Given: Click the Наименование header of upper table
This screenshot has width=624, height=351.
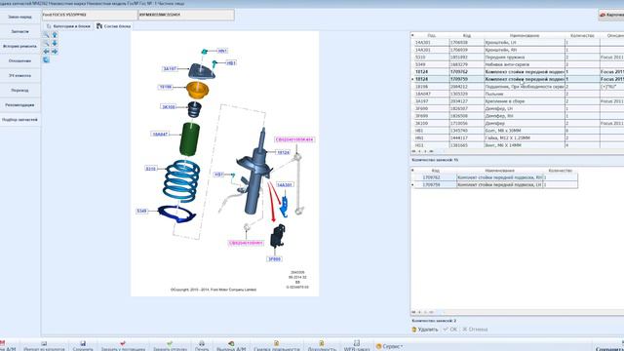Looking at the screenshot, I should pyautogui.click(x=525, y=35).
